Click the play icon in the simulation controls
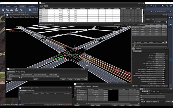Viewport: 173px width, 108px height. pos(158,22)
